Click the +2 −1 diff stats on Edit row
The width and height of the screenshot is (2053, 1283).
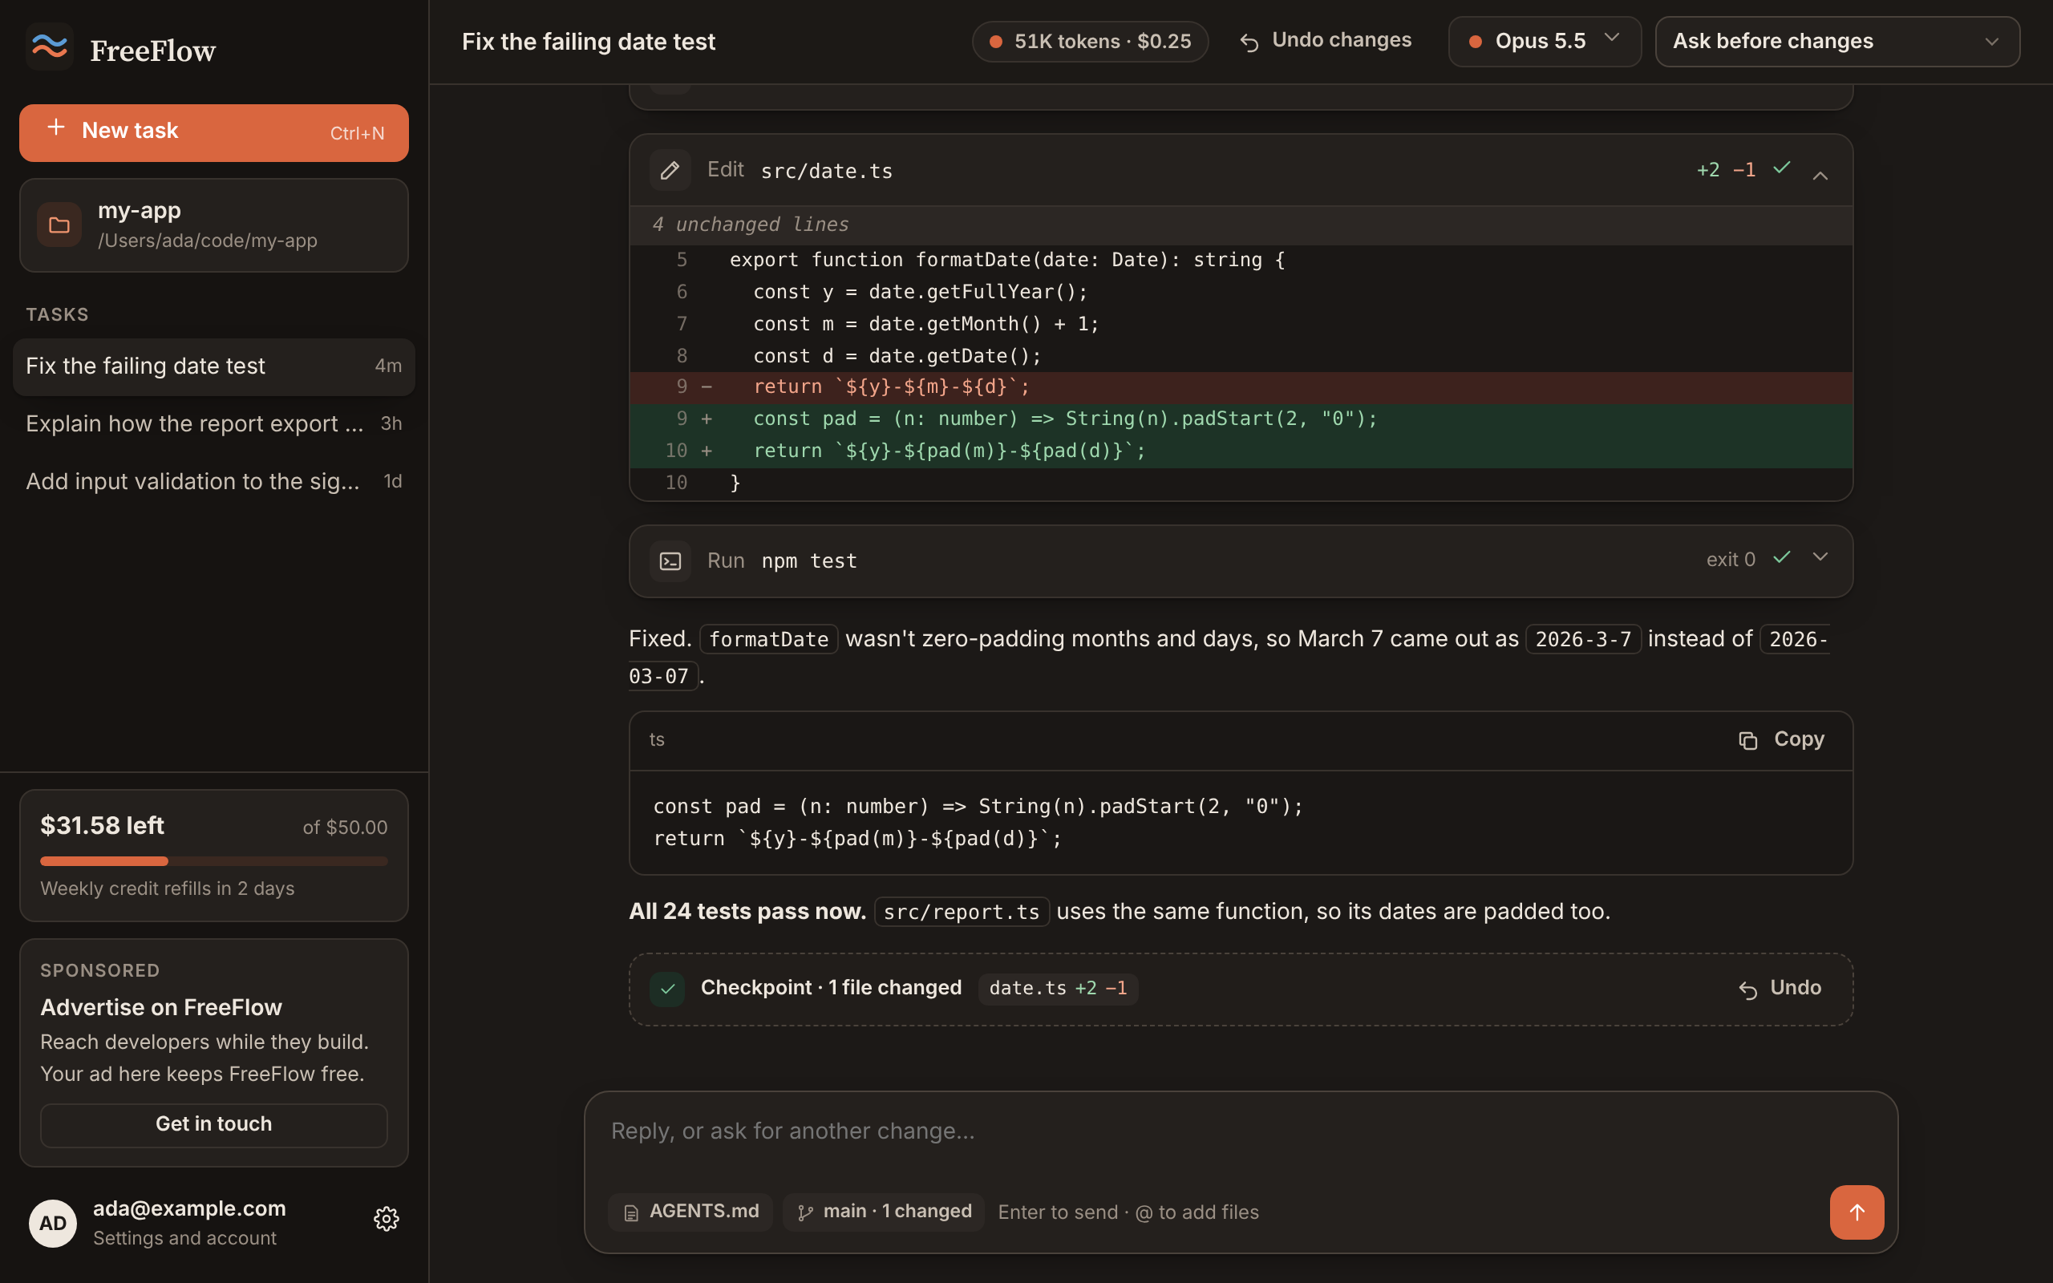pos(1726,170)
